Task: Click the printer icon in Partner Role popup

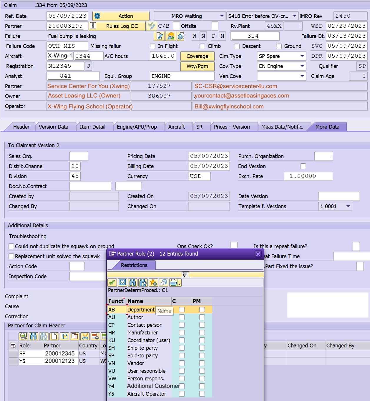Action: coord(174,283)
